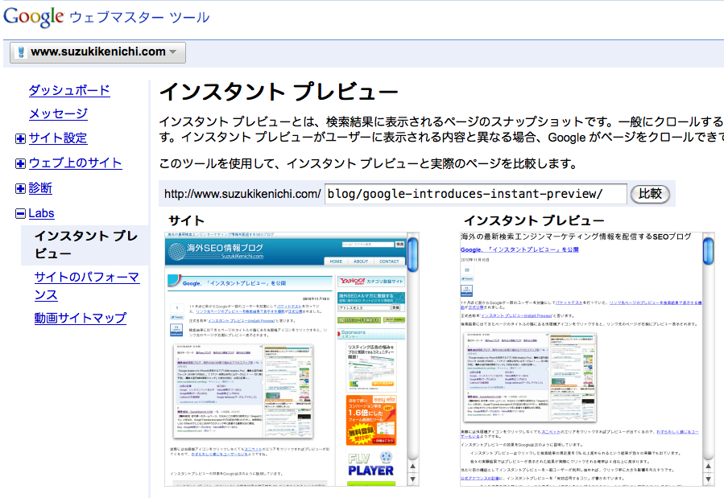Click the サイト preview scroll-down arrow

tap(413, 479)
